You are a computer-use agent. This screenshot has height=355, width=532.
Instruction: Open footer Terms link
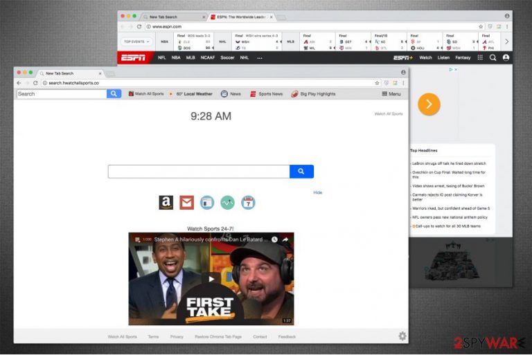(153, 337)
